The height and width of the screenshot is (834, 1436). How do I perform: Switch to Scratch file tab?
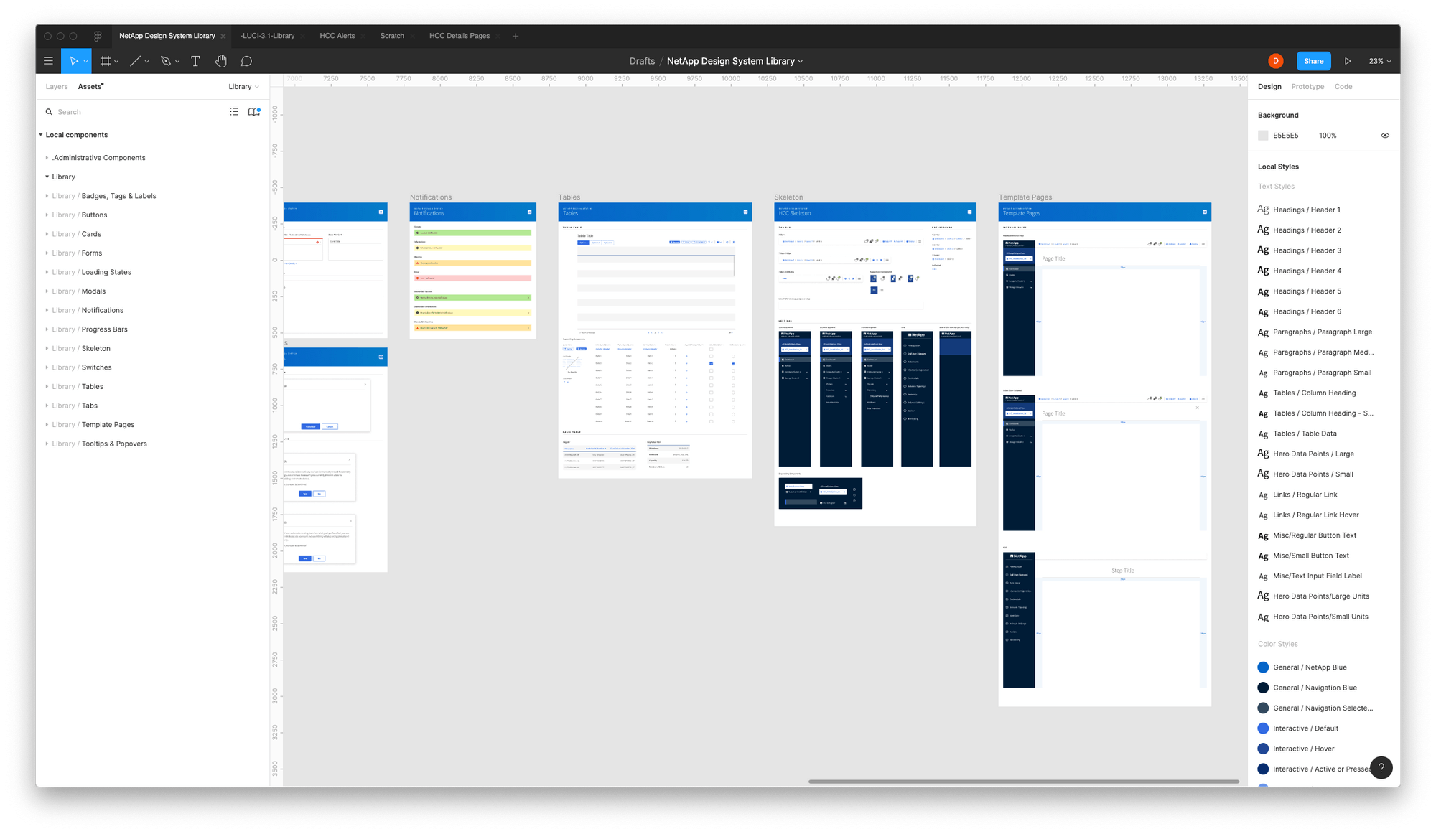[392, 36]
